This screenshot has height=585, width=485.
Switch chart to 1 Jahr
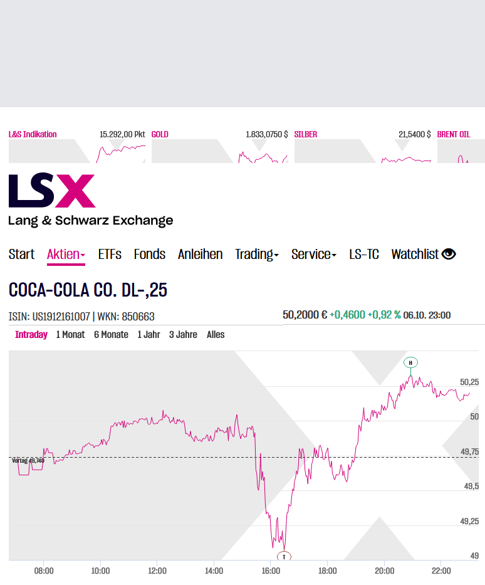coord(149,334)
